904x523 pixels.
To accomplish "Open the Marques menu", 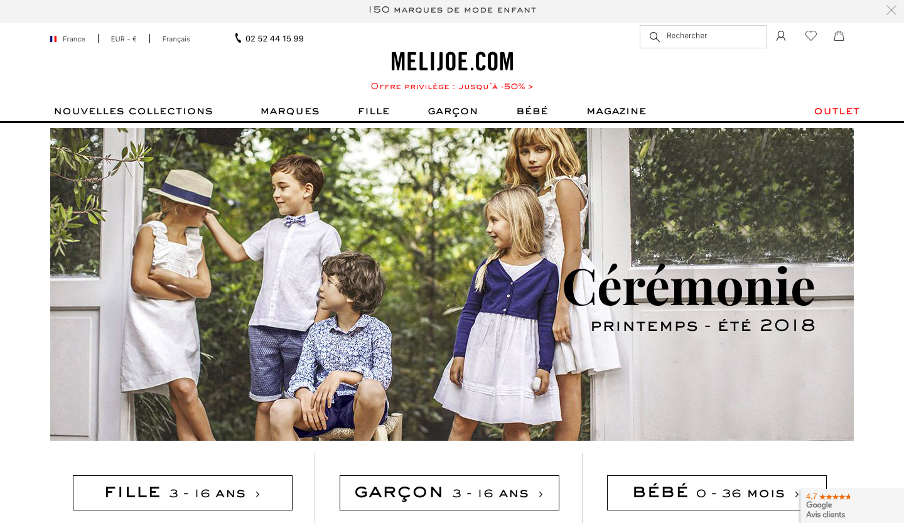I will 290,111.
